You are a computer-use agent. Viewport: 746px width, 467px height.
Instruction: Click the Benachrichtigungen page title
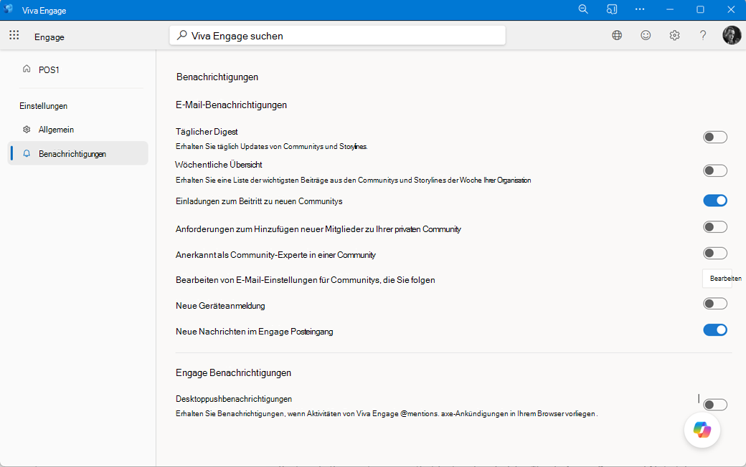coord(217,77)
